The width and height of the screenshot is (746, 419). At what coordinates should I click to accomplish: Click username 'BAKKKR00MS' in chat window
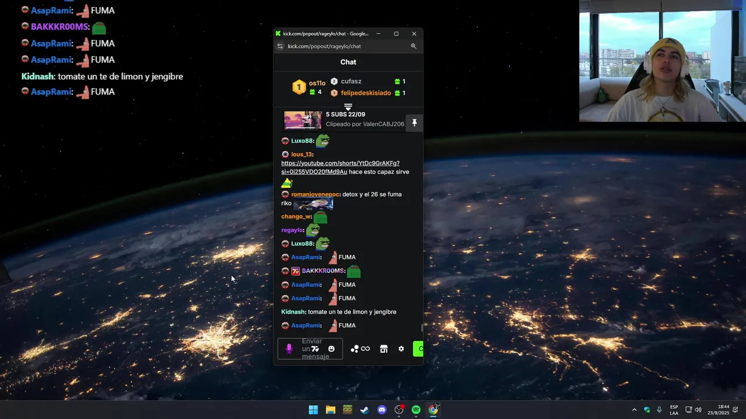coord(323,271)
